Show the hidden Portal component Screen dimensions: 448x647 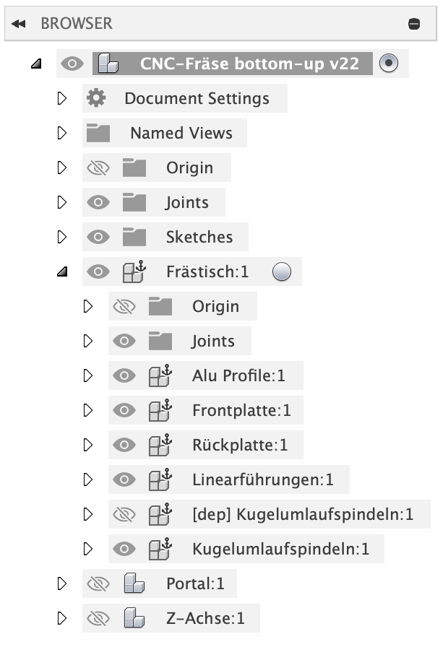[98, 583]
